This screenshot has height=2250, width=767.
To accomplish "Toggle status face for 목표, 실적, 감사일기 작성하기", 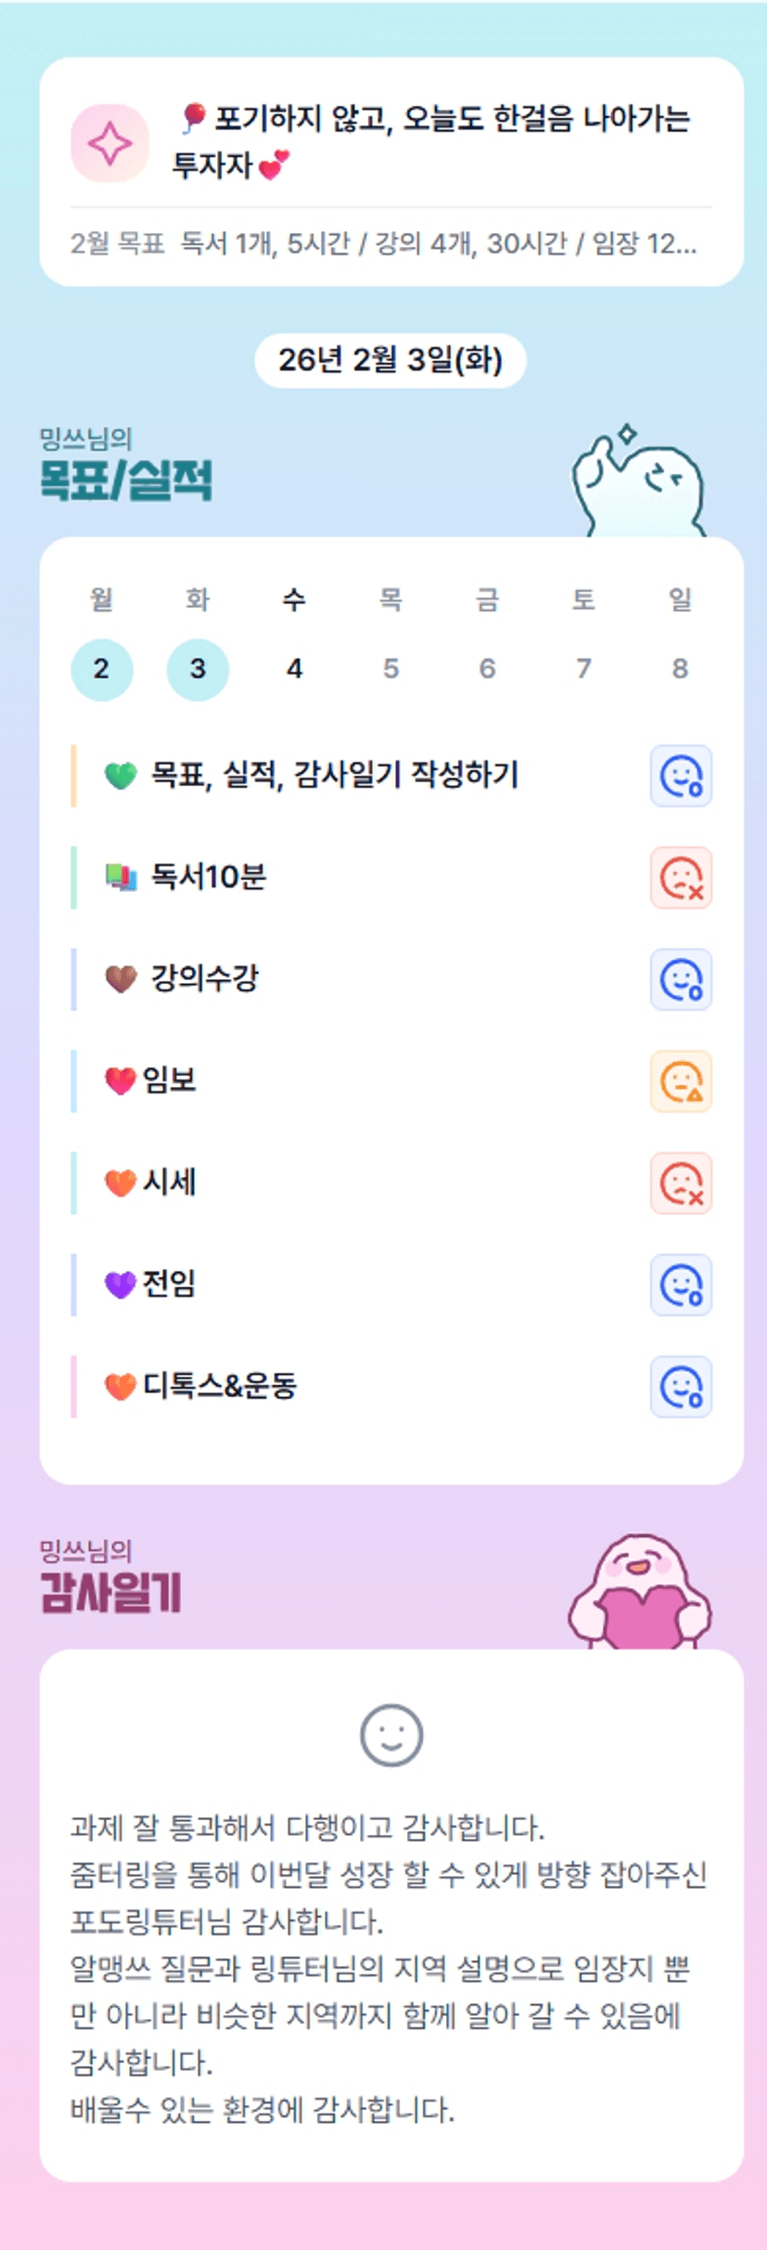I will pos(681,776).
